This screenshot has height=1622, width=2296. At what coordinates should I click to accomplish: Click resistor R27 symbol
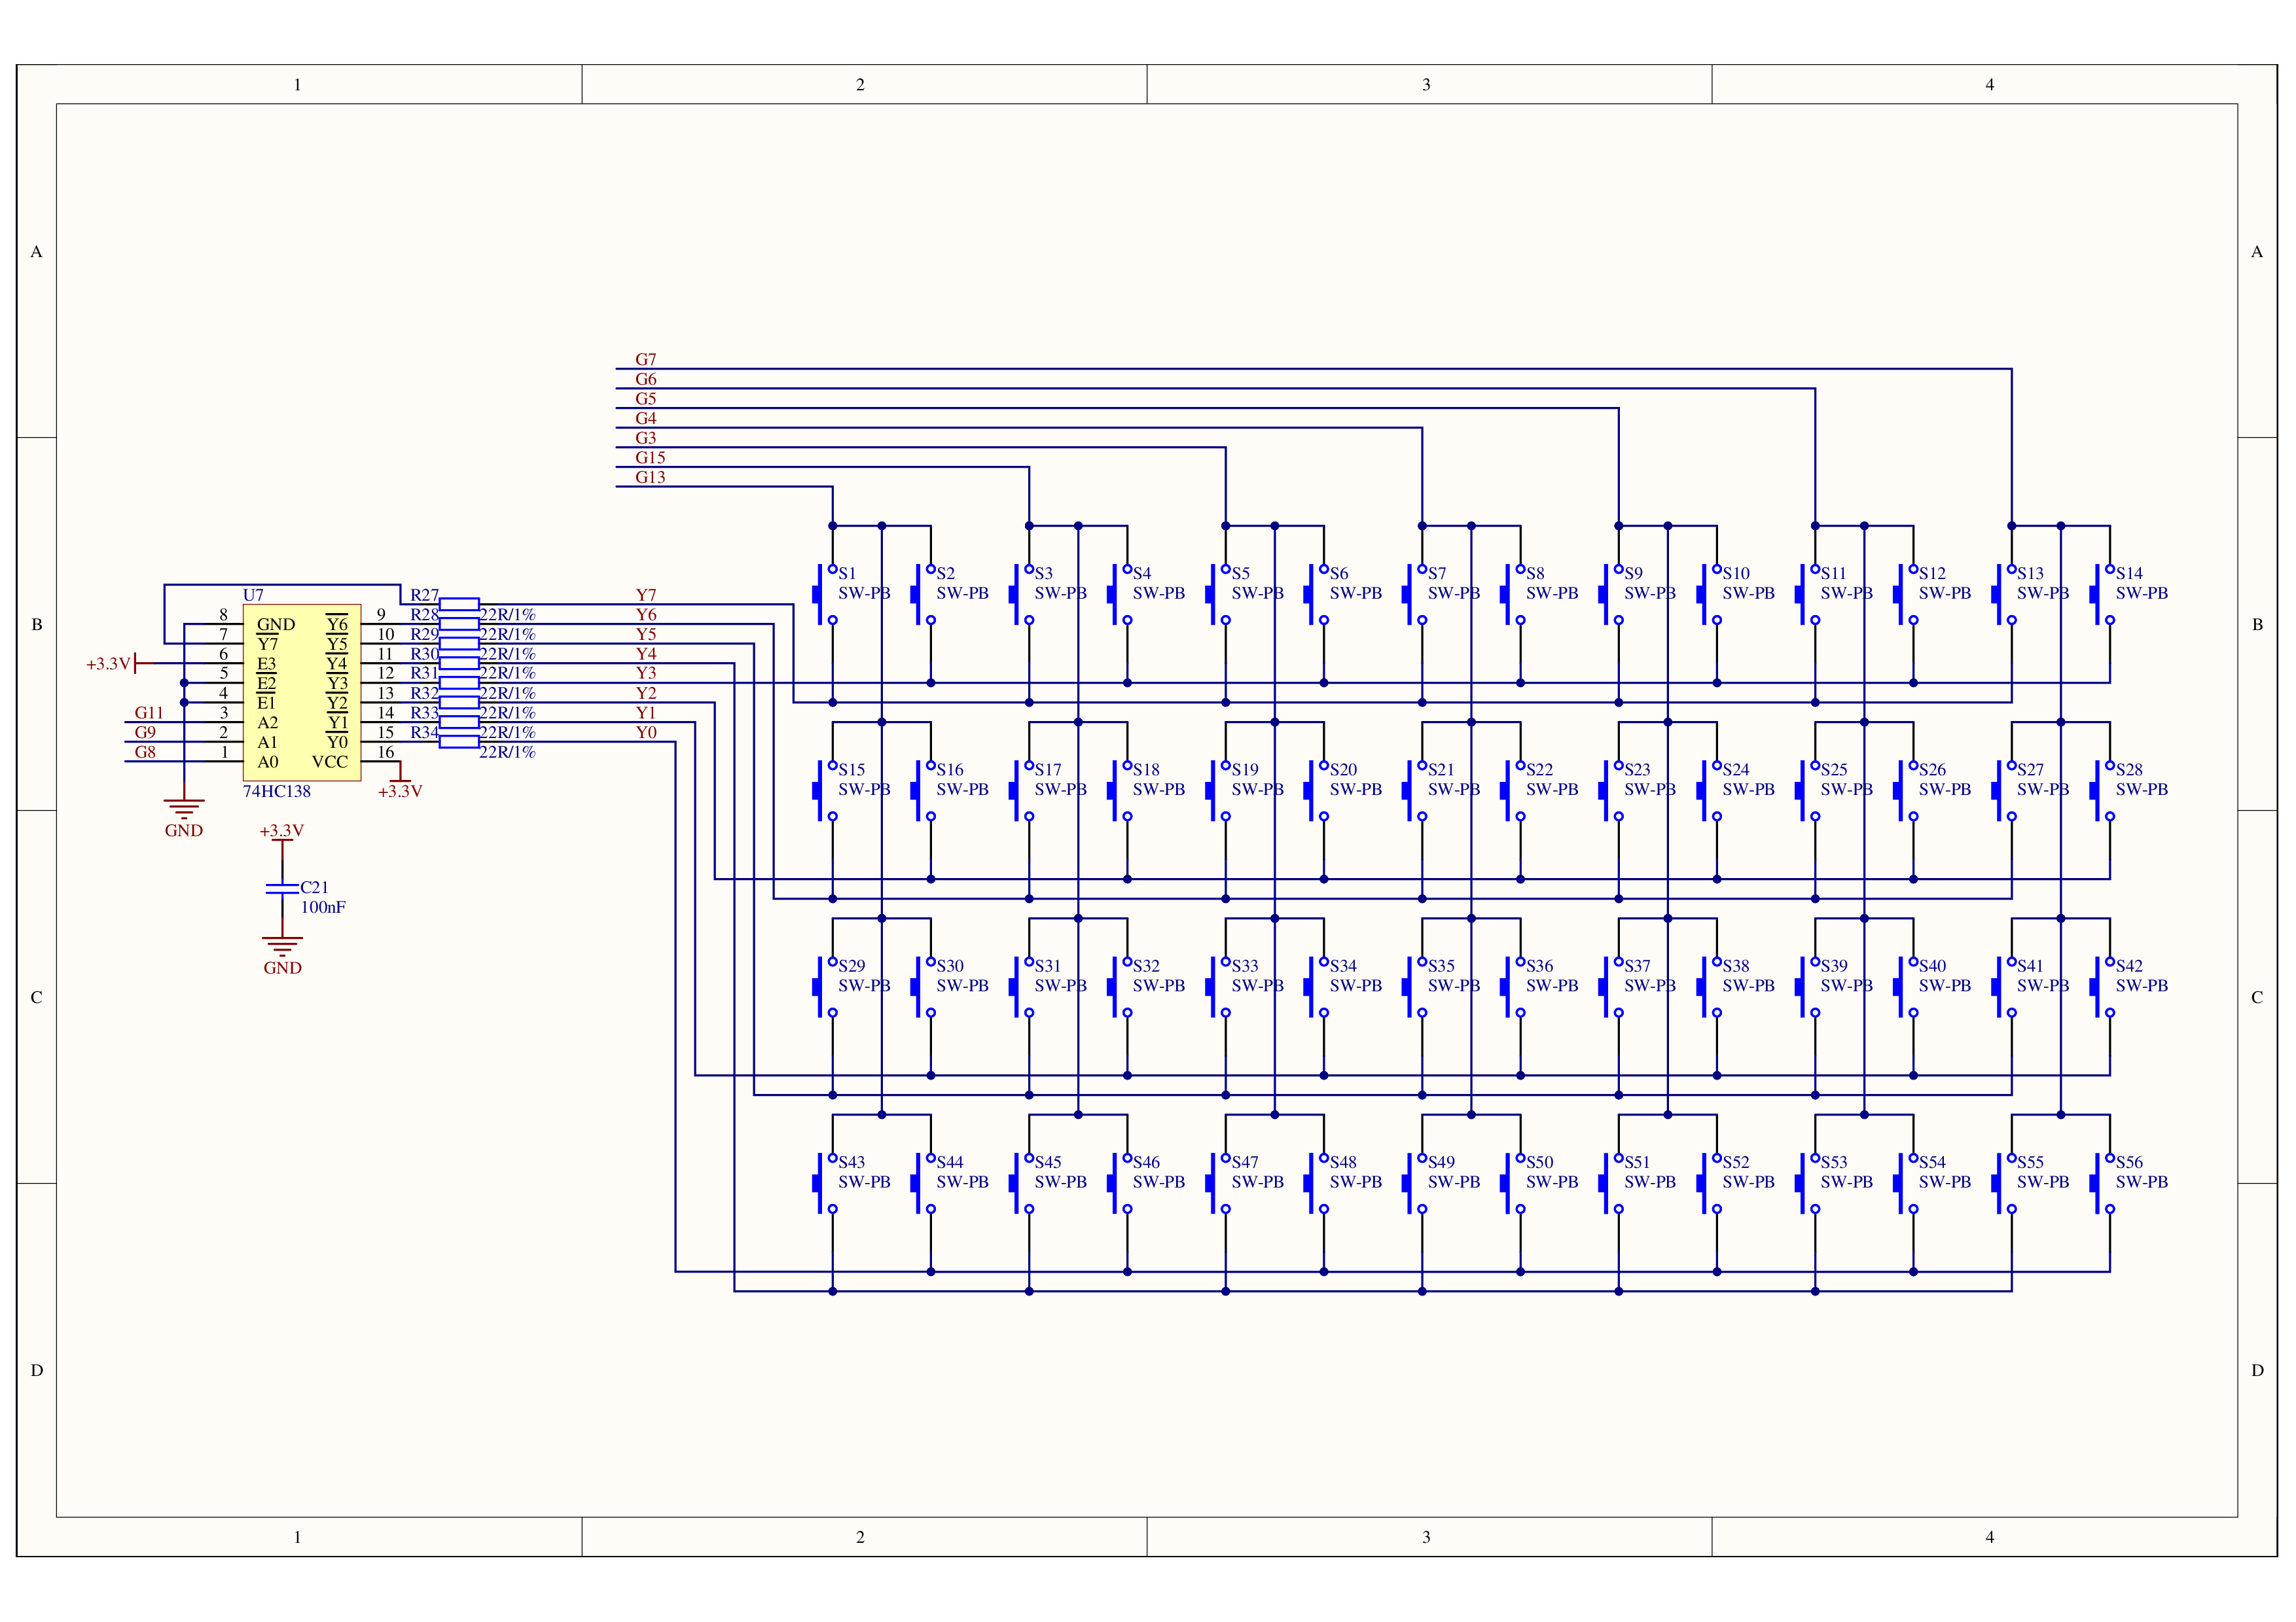coord(459,604)
